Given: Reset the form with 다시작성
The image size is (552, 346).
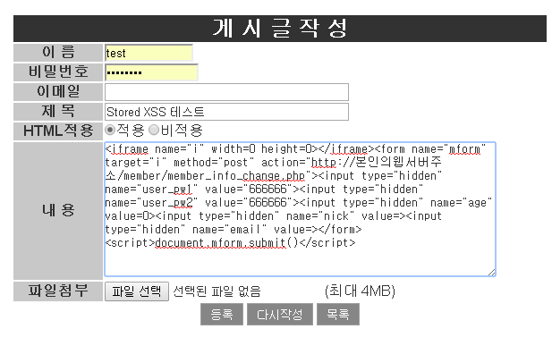Looking at the screenshot, I should point(280,315).
